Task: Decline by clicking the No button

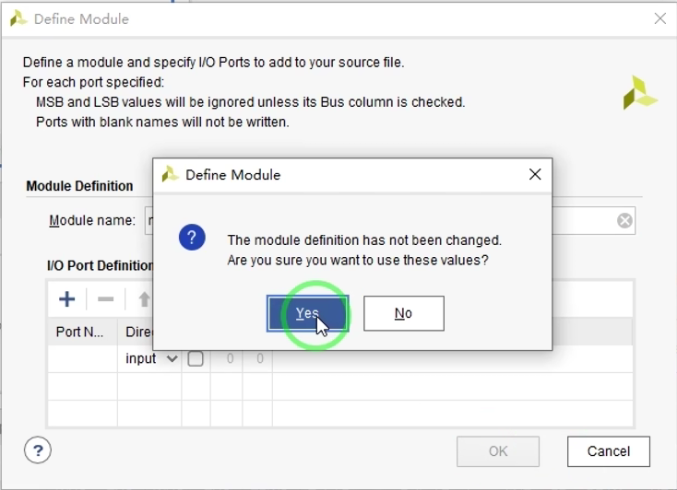Action: 404,313
